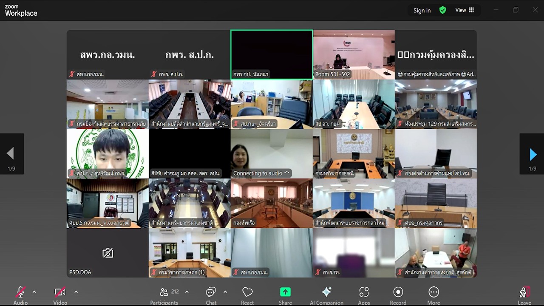Viewport: 544px width, 306px height.
Task: Expand the chevron beside Chat
Action: pyautogui.click(x=225, y=292)
